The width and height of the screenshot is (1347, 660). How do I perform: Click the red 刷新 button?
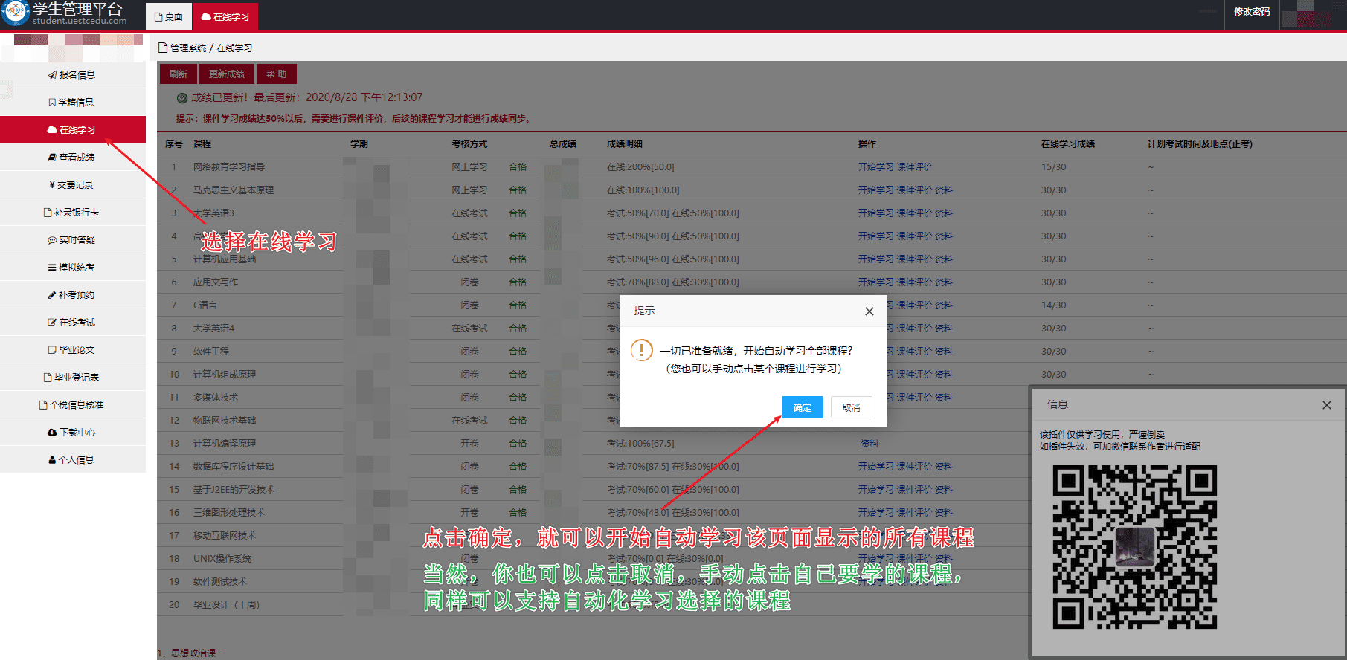pos(178,74)
